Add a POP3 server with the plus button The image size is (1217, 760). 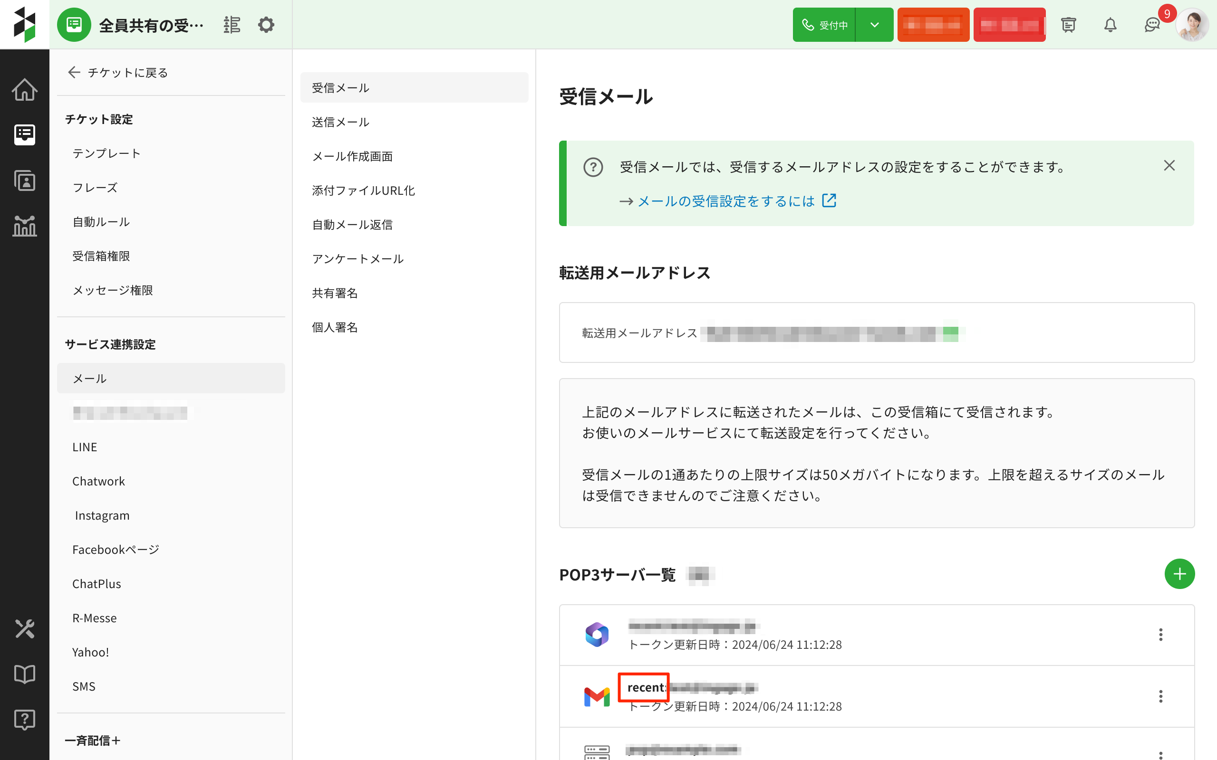point(1179,573)
